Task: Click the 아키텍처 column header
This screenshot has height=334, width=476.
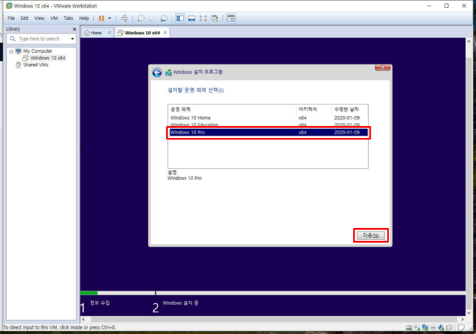Action: [x=314, y=109]
